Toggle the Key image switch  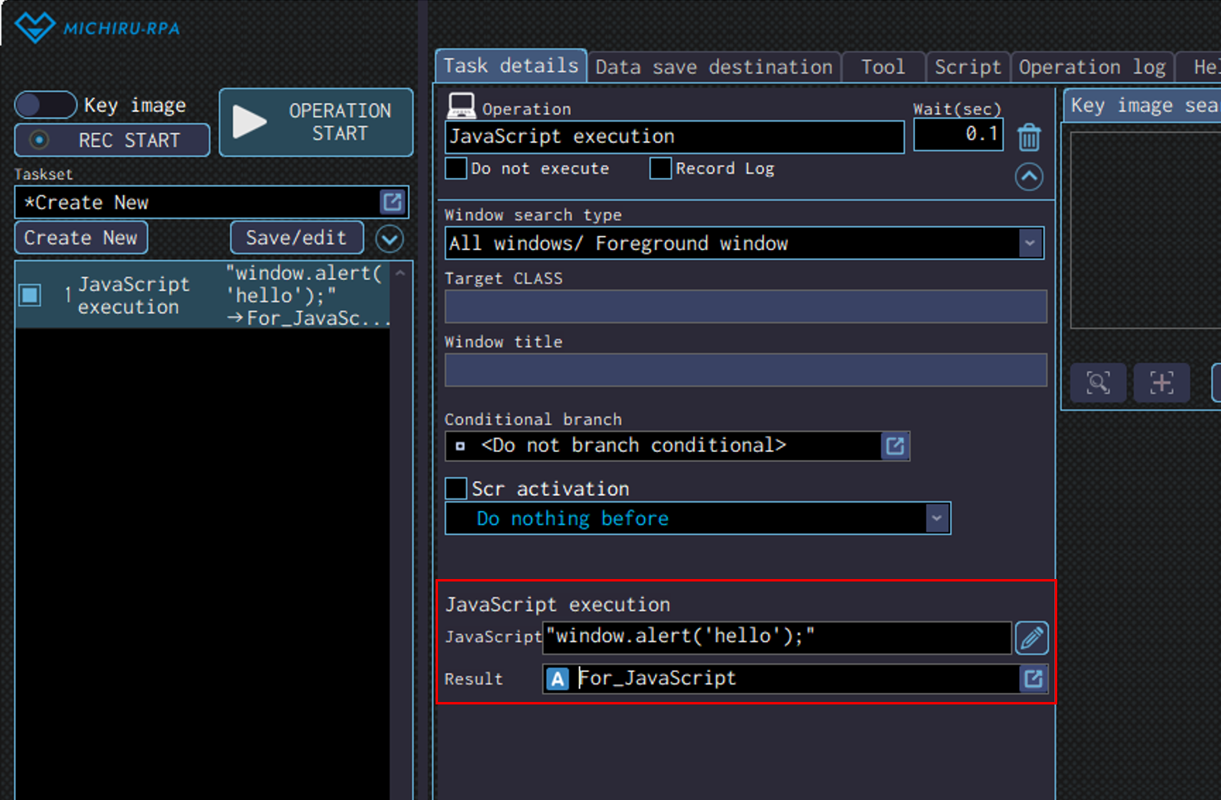click(46, 106)
